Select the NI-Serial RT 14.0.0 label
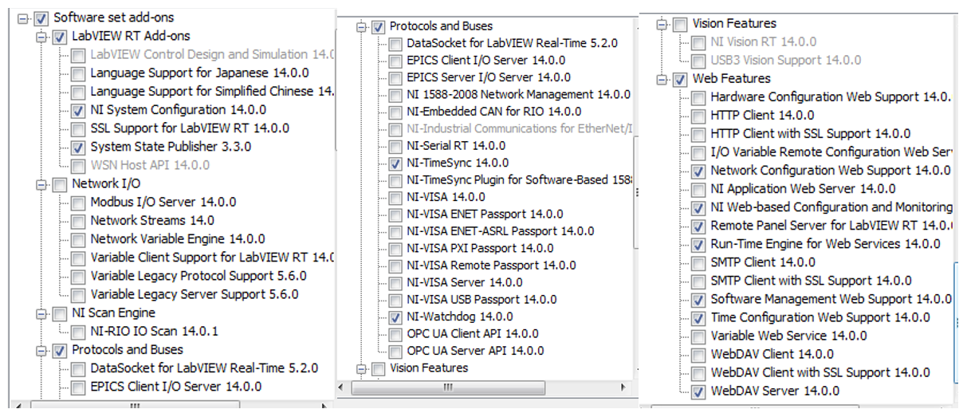 click(x=455, y=146)
